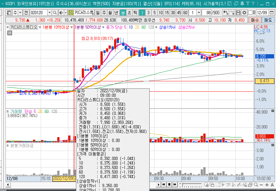276x191 pixels.
Task: Open the speaker options dropdown arrow
Action: pos(66,13)
